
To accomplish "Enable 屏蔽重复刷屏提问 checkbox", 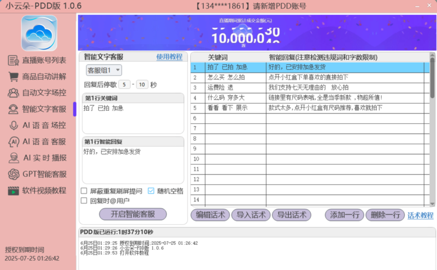I will pos(84,191).
